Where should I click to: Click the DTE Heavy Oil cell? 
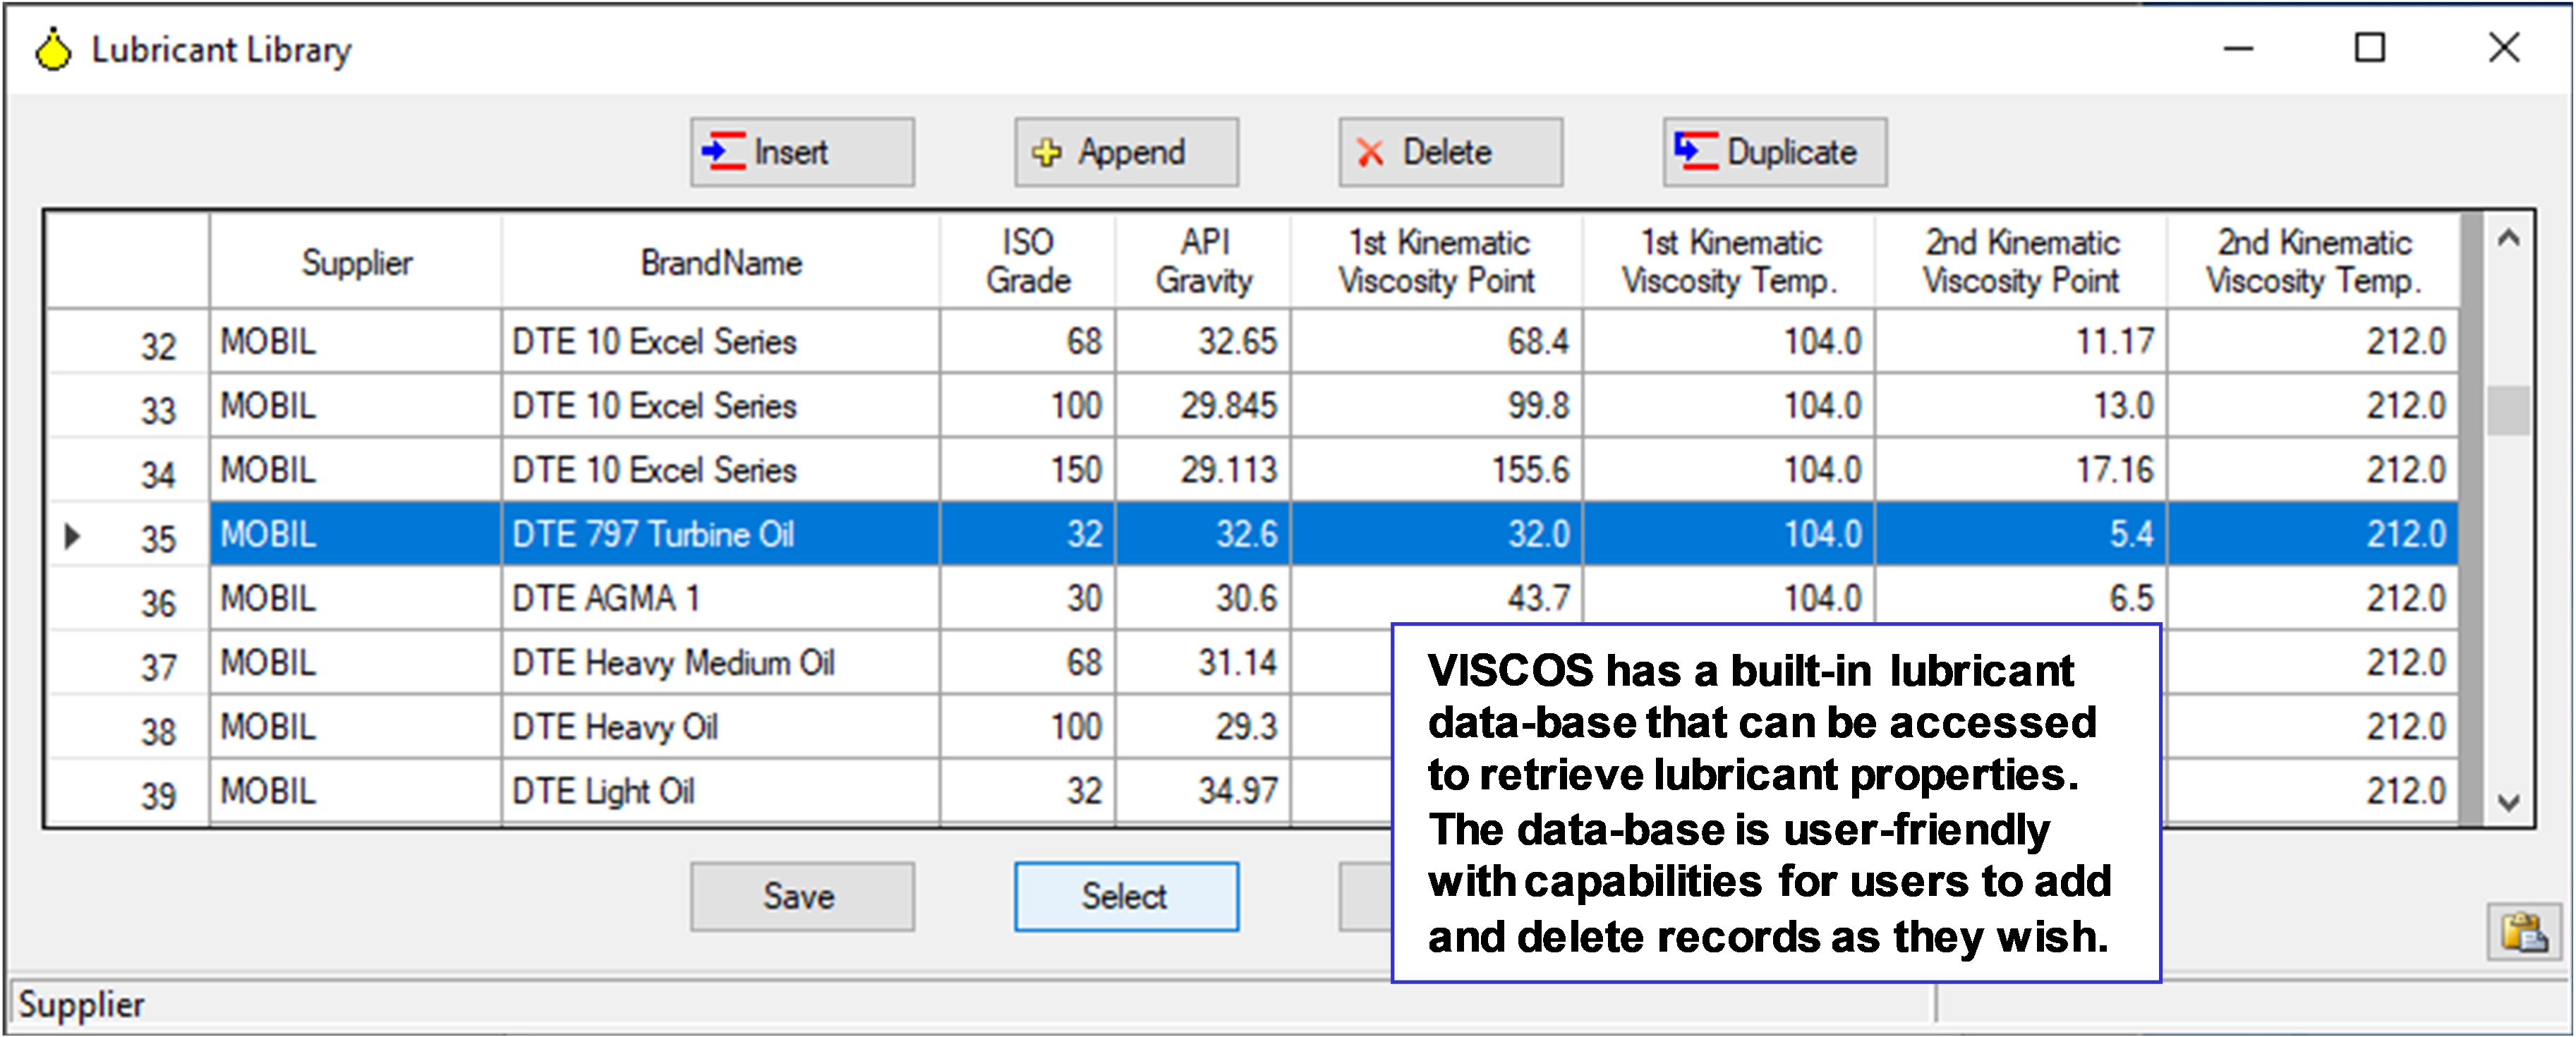(x=721, y=727)
